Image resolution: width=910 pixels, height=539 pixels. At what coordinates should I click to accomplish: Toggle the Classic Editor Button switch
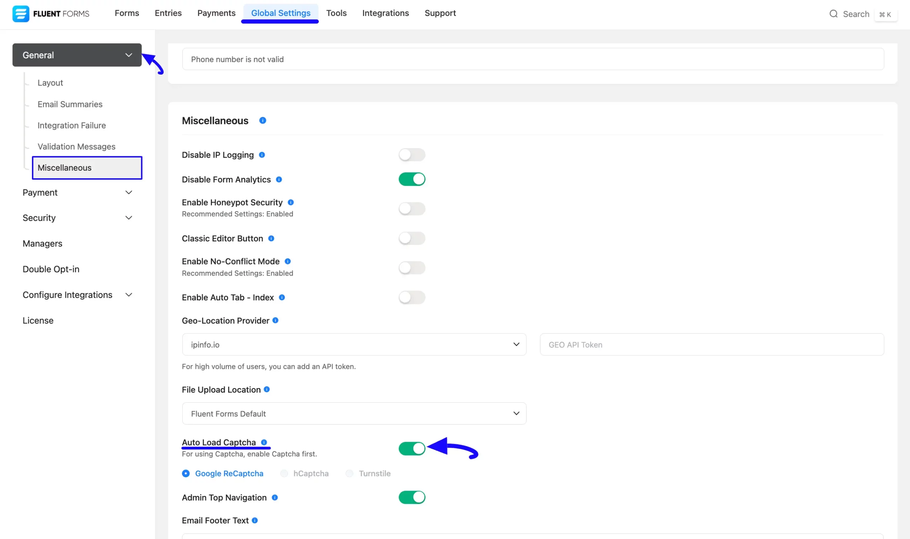coord(412,239)
